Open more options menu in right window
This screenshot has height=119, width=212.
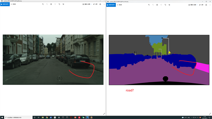(210, 5)
